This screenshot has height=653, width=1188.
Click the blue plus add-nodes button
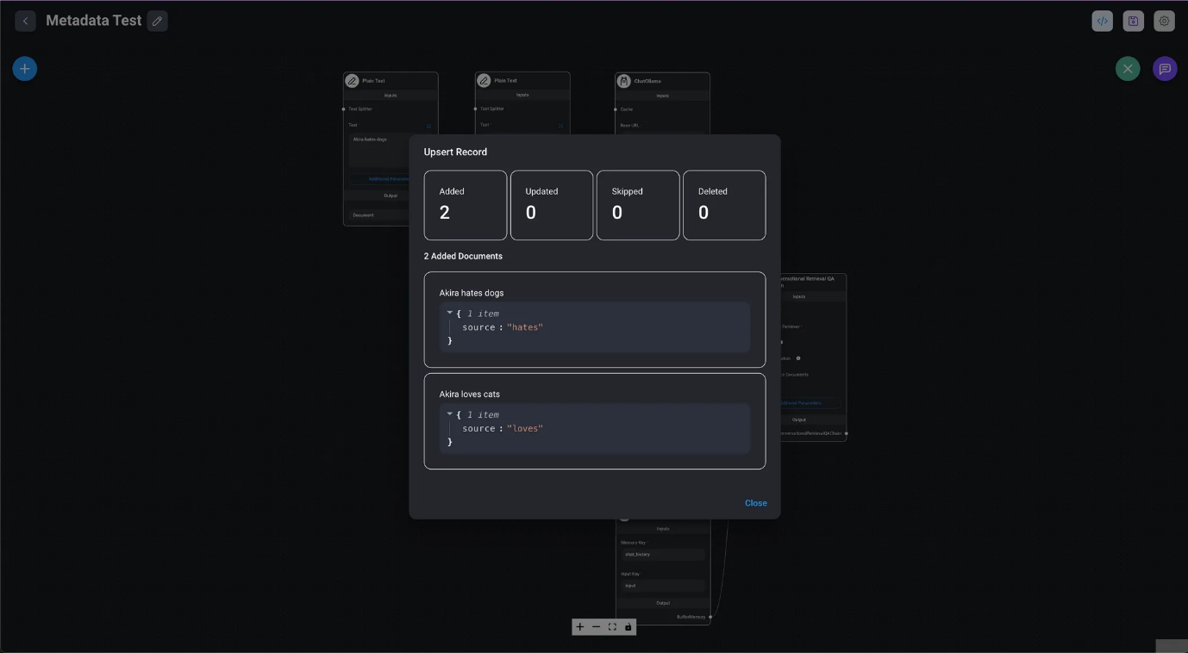(25, 69)
